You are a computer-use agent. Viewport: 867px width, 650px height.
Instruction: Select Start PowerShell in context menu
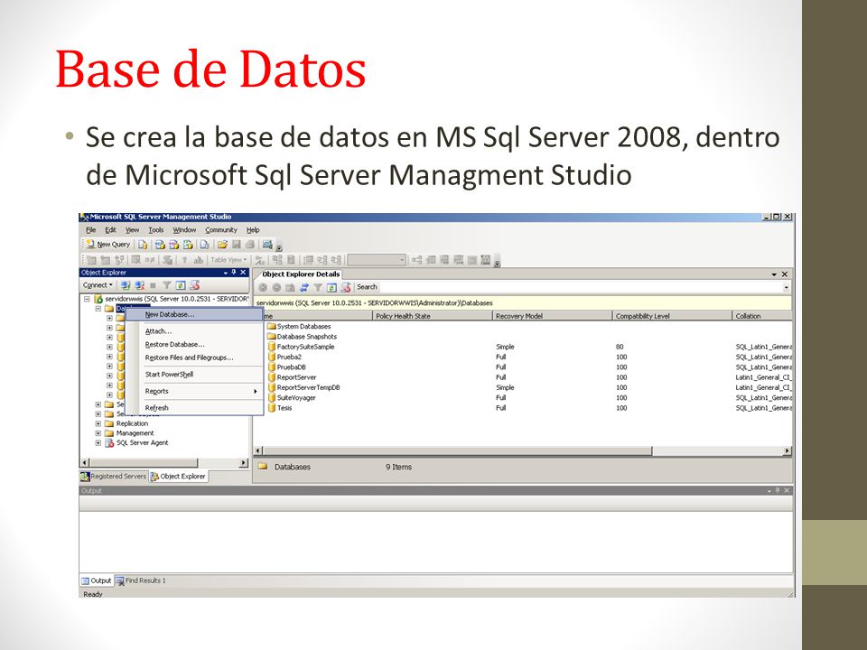point(195,374)
